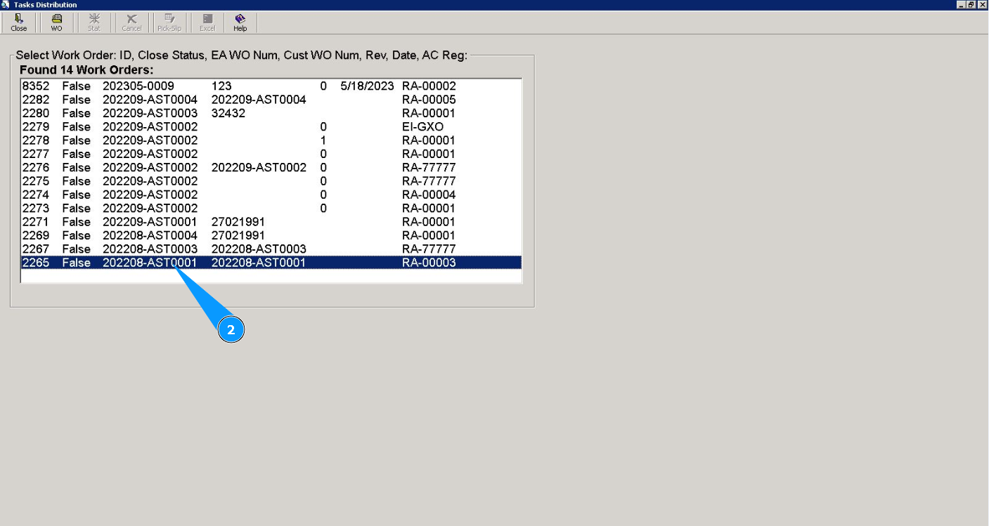Image resolution: width=989 pixels, height=526 pixels.
Task: Click AC Reg RA-00004
Action: tap(429, 195)
